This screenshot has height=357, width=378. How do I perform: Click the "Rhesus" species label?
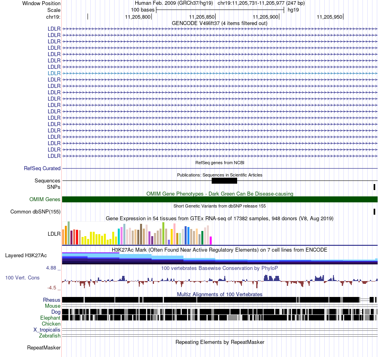pos(52,300)
